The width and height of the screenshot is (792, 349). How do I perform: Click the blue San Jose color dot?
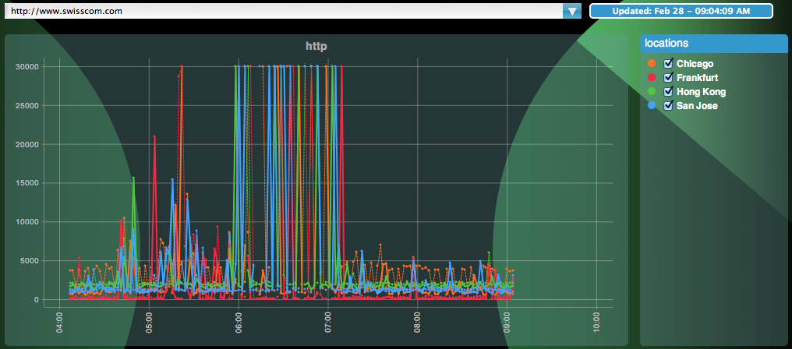pyautogui.click(x=652, y=106)
